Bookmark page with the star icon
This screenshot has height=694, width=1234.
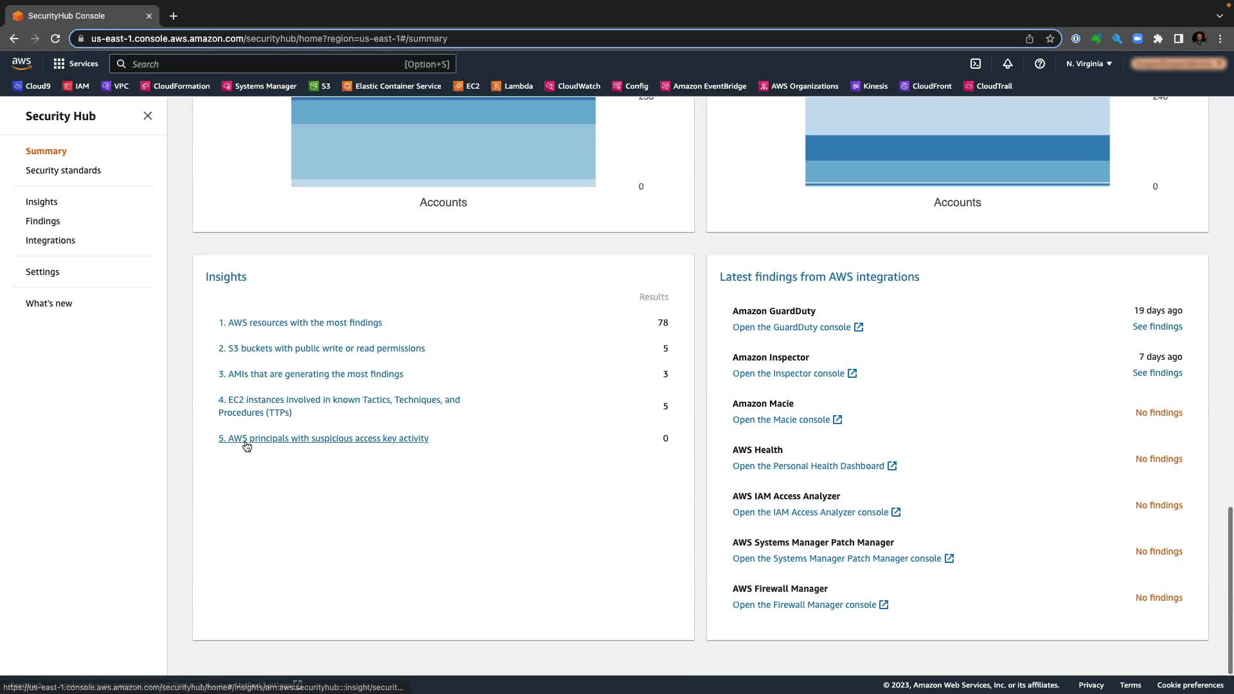click(x=1050, y=39)
